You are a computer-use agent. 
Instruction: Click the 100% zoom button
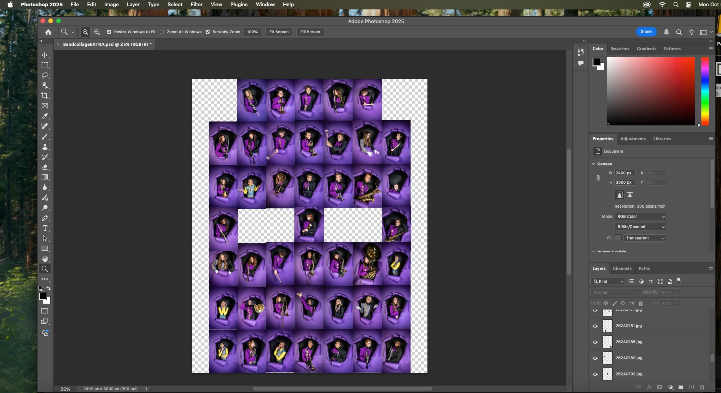click(x=252, y=32)
